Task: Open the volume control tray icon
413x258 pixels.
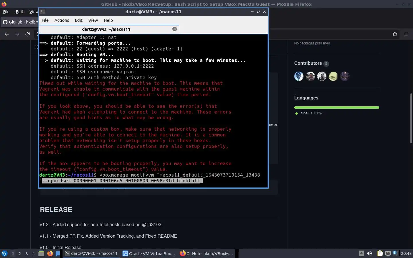Action: (369, 253)
